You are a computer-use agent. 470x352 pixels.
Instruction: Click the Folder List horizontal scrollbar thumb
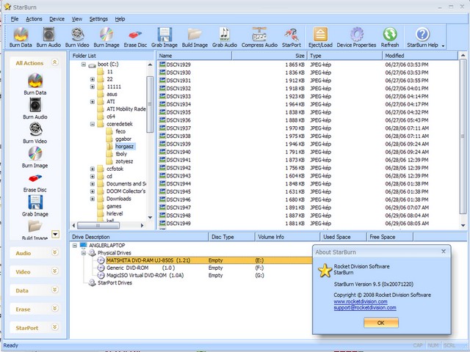click(98, 225)
